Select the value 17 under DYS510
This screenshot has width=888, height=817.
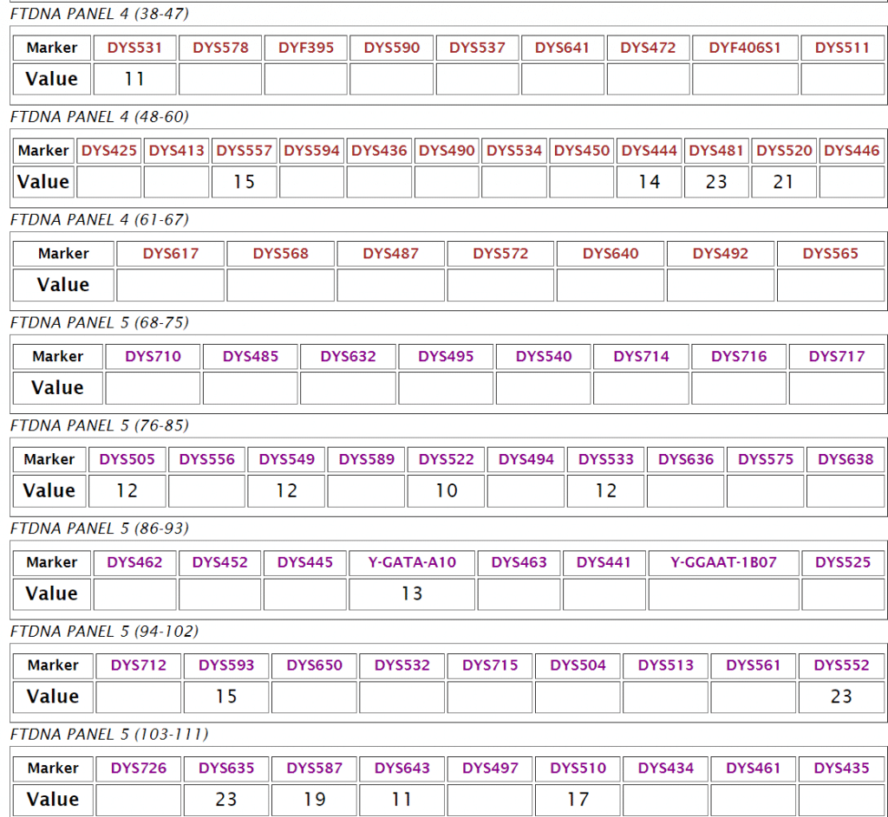tap(578, 800)
